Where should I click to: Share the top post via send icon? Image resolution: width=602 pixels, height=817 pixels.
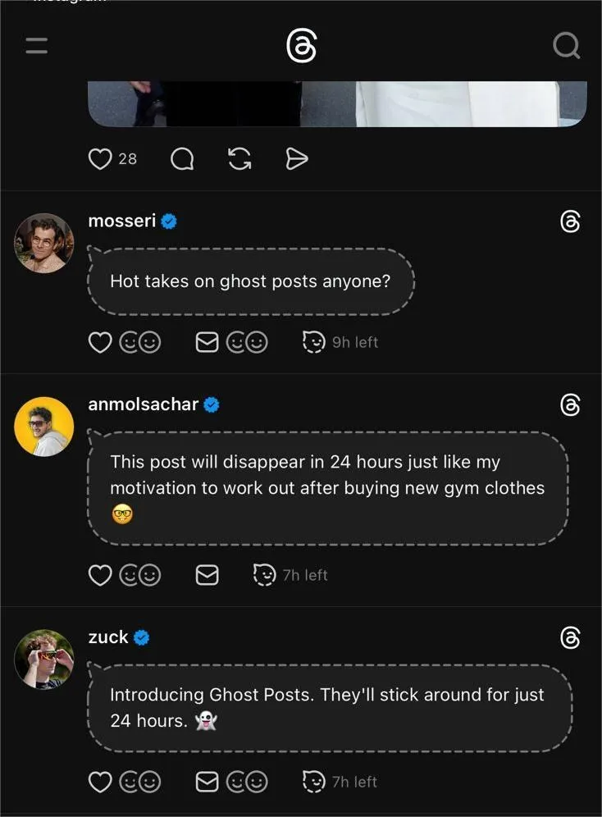click(x=296, y=159)
